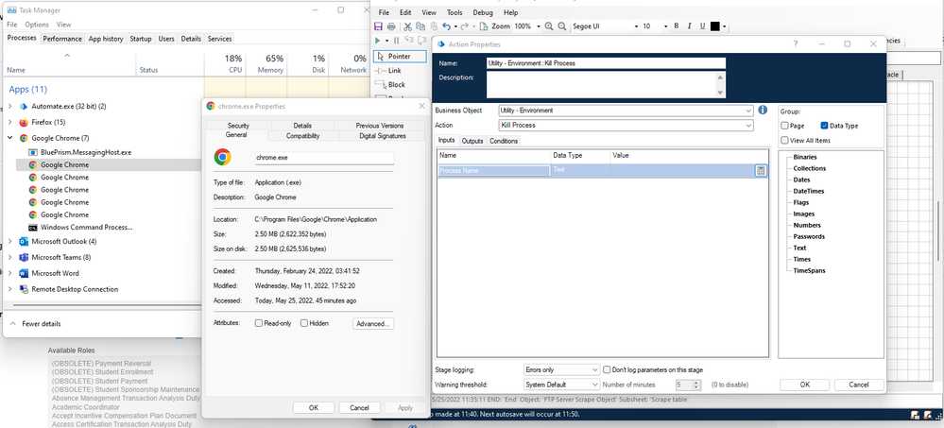This screenshot has height=428, width=944.
Task: Click the Pause debug icon
Action: coord(396,41)
